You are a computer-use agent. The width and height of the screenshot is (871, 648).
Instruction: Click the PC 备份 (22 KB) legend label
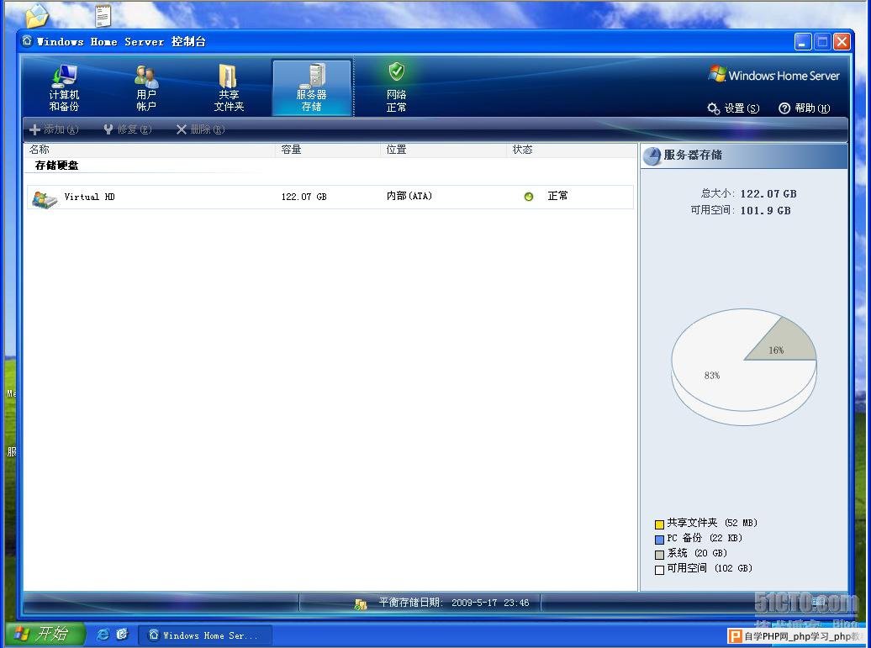click(705, 538)
